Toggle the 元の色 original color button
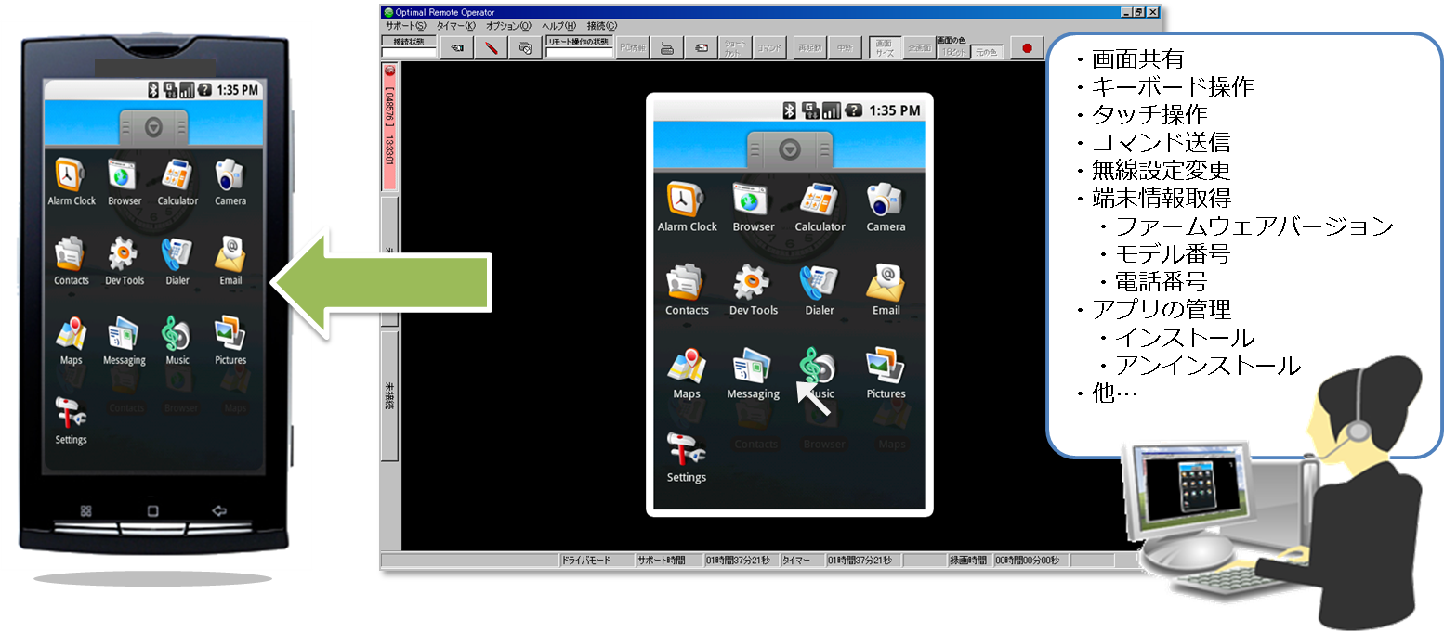 985,53
